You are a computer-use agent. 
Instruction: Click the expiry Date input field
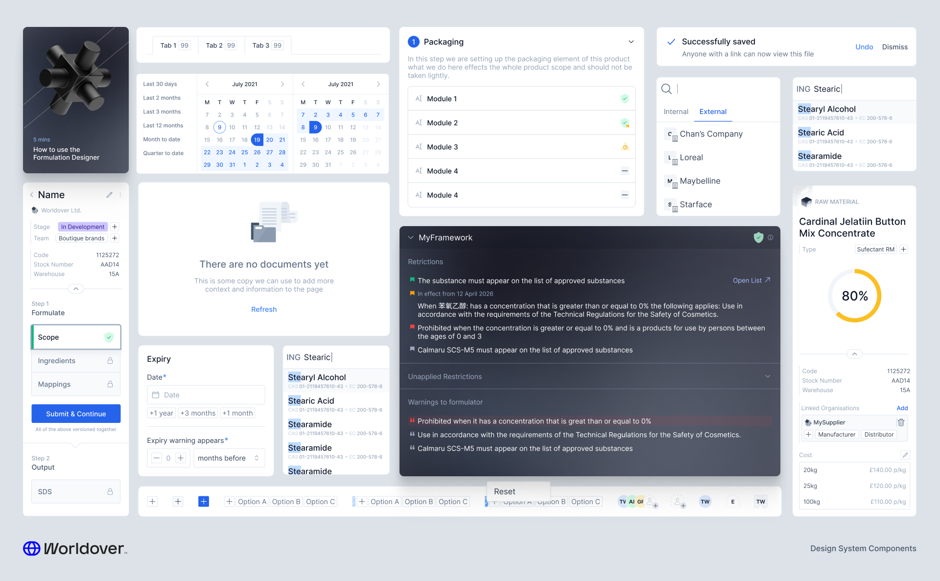pyautogui.click(x=206, y=395)
